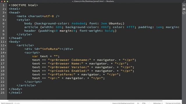Viewport: 186px width, 104px height.
Task: Click line number 1 in the gutter
Action: point(3,5)
